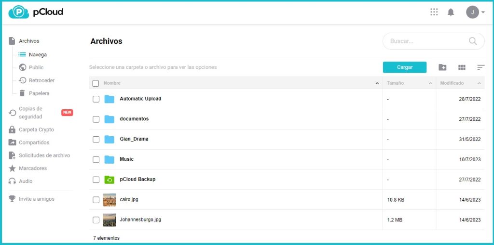Click the 10.8 KB size cell
The height and width of the screenshot is (245, 494).
tap(396, 200)
